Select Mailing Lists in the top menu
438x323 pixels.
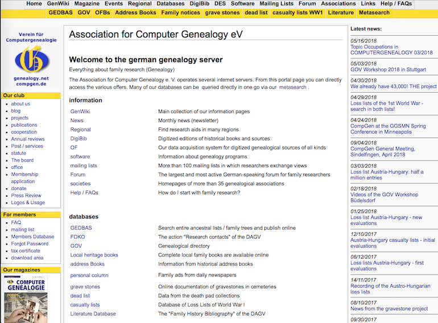[x=276, y=3]
